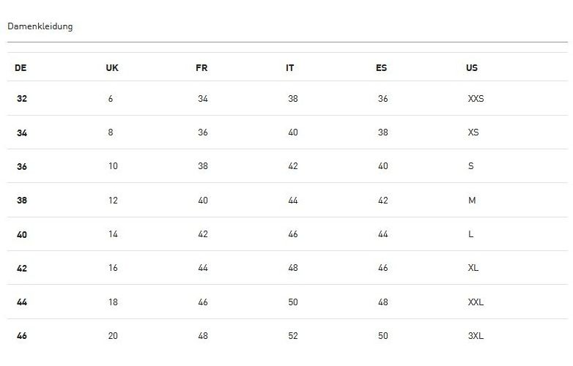Select IT size 52 cell
573x366 pixels.
[x=293, y=336]
